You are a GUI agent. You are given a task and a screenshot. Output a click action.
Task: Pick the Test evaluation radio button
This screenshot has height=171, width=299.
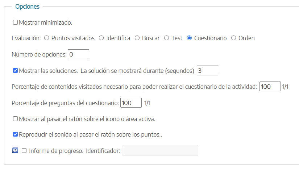[x=167, y=38]
